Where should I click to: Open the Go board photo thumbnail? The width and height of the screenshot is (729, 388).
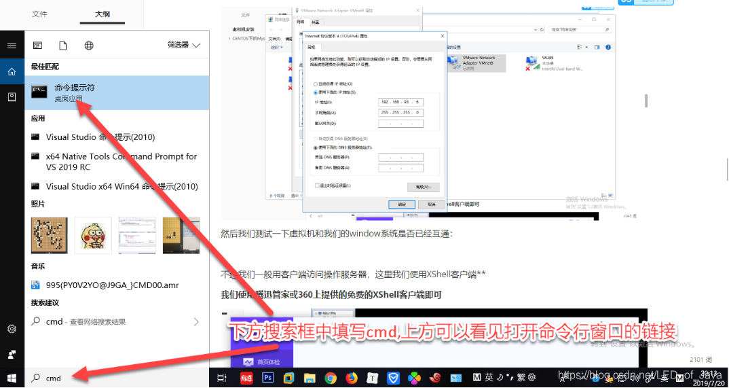coord(50,235)
